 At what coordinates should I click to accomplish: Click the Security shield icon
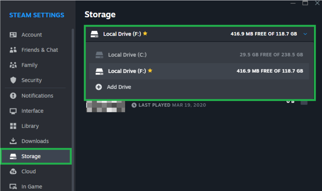click(13, 80)
